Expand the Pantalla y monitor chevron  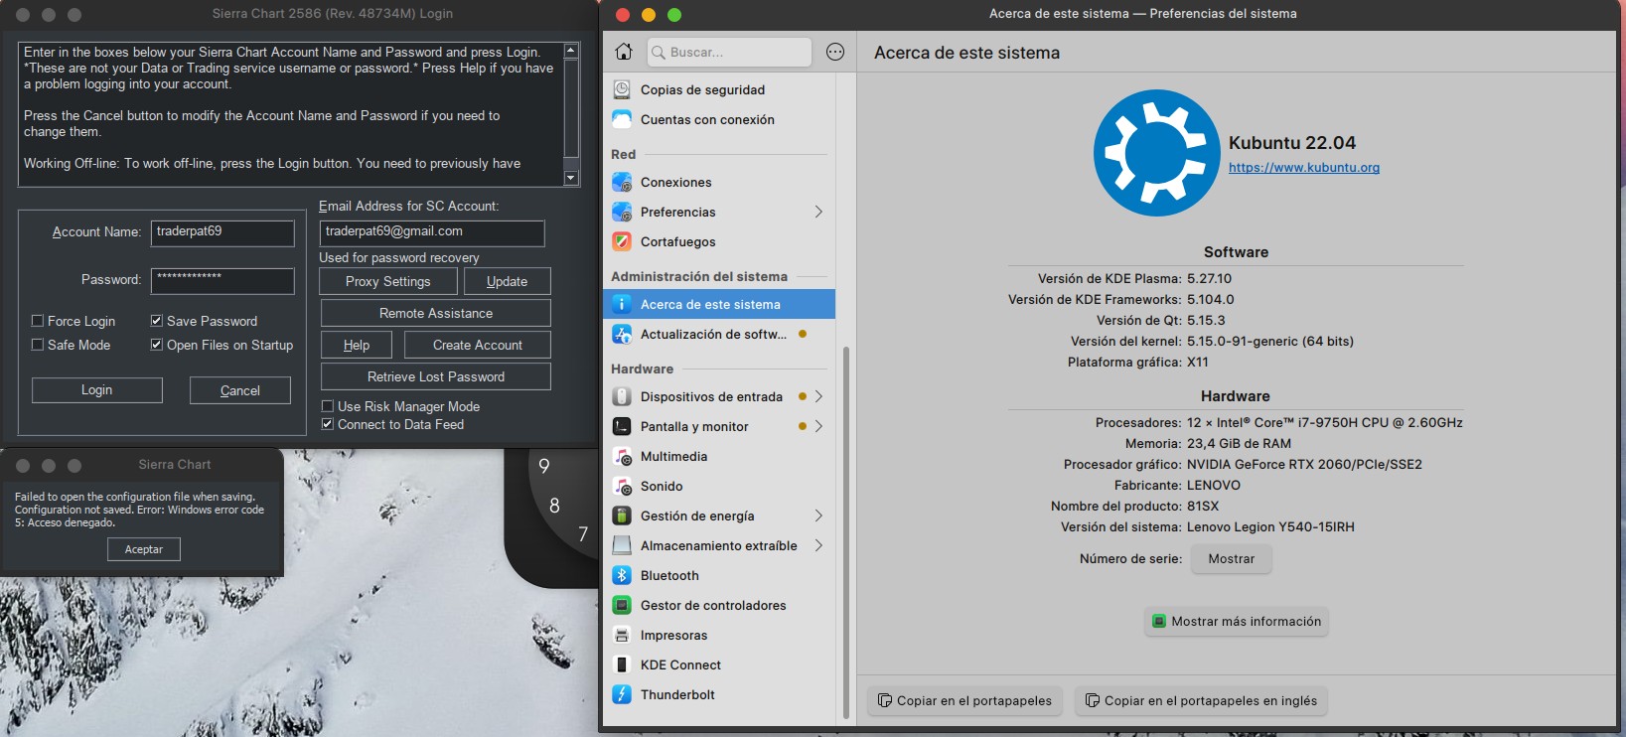pos(818,426)
